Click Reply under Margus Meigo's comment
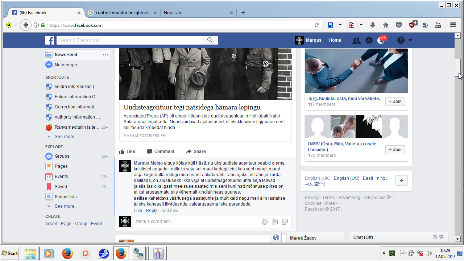 pyautogui.click(x=151, y=211)
